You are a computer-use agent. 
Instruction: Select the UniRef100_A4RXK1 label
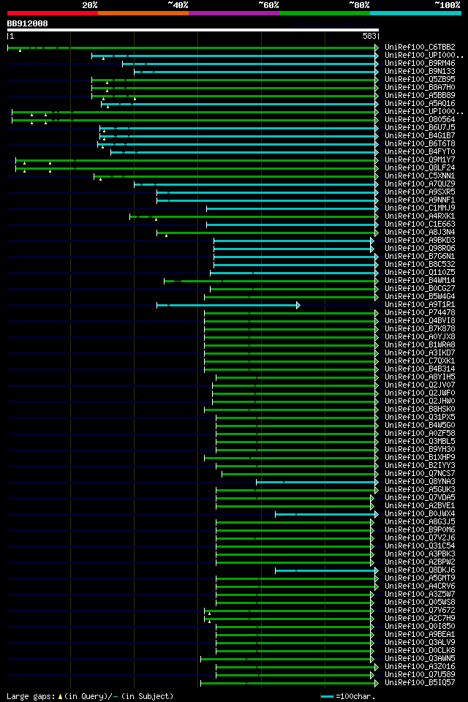tap(420, 216)
